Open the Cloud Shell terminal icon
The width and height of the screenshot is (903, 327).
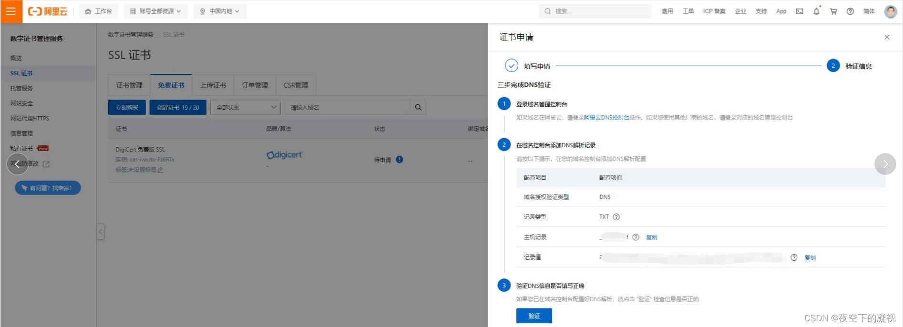click(800, 11)
